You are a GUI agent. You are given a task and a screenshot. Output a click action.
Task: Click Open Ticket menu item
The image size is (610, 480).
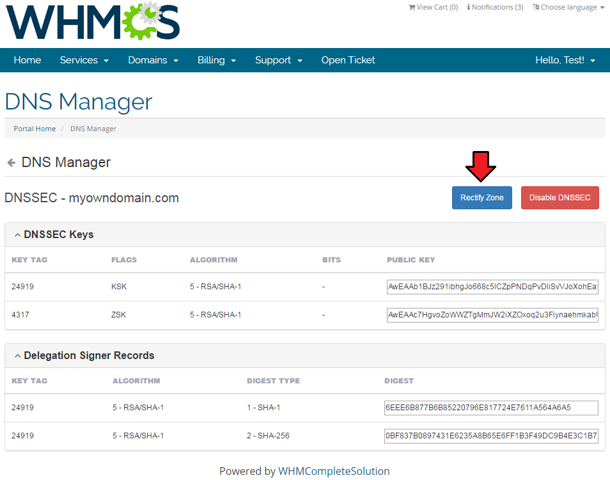tap(348, 60)
